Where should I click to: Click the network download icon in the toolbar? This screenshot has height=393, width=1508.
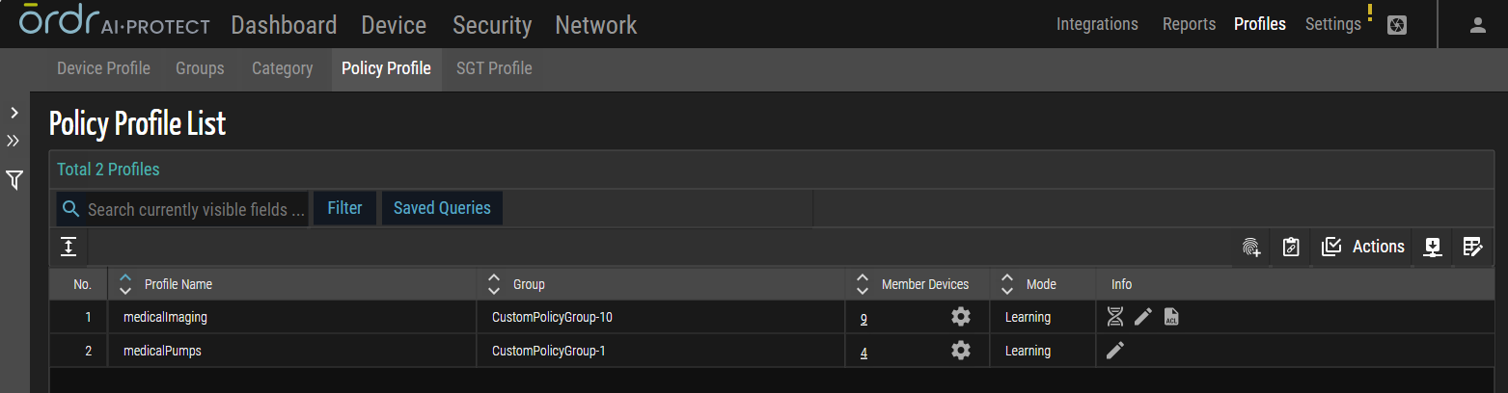1433,248
